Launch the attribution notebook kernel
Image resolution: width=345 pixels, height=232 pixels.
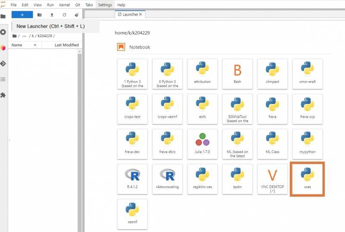(x=202, y=74)
